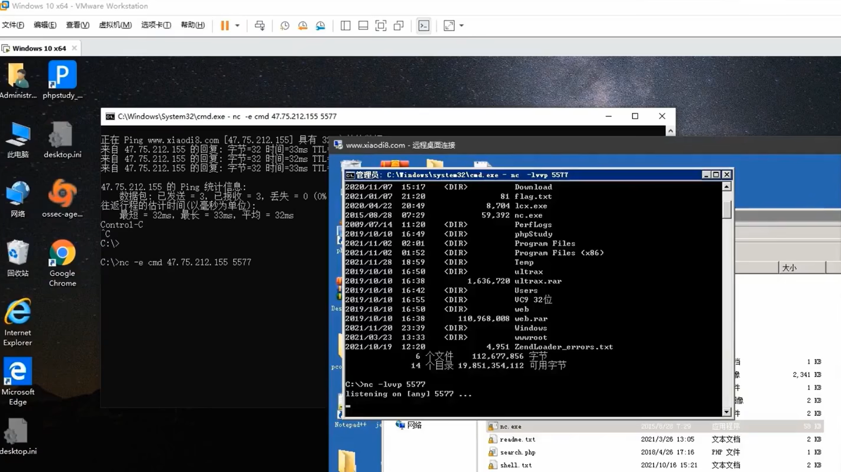The image size is (841, 472).
Task: Select the upper desktop.ini file icon
Action: (62, 140)
